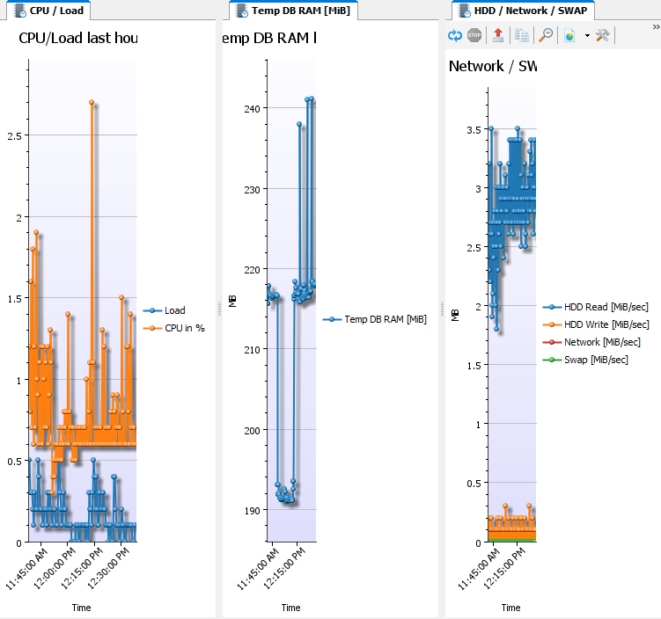Click the refresh chart icon
Image resolution: width=661 pixels, height=619 pixels.
pos(455,35)
